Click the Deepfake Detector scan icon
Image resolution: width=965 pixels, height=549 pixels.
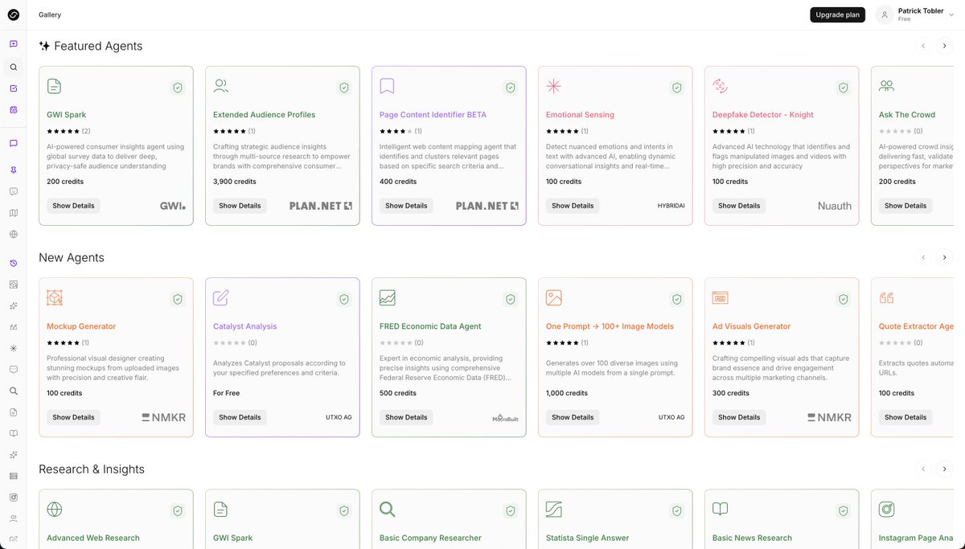720,86
